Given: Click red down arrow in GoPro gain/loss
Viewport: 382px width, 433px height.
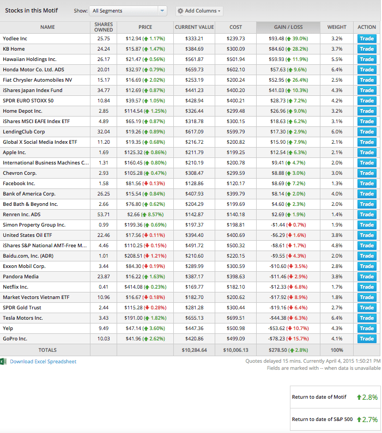Looking at the screenshot, I should [290, 339].
